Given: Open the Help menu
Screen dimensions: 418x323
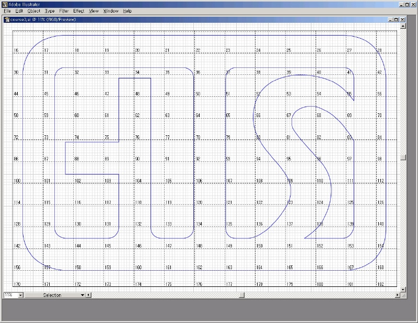Looking at the screenshot, I should pyautogui.click(x=127, y=11).
